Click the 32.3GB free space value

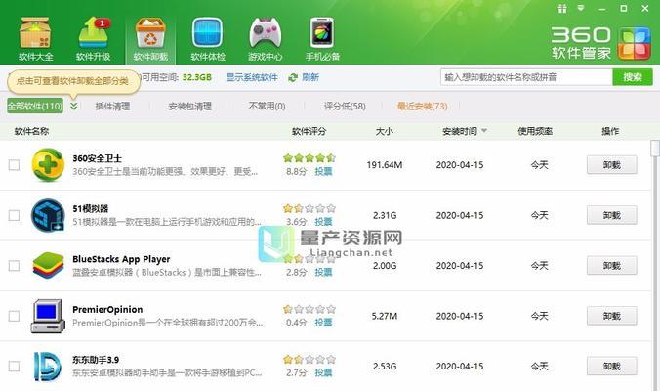[197, 77]
